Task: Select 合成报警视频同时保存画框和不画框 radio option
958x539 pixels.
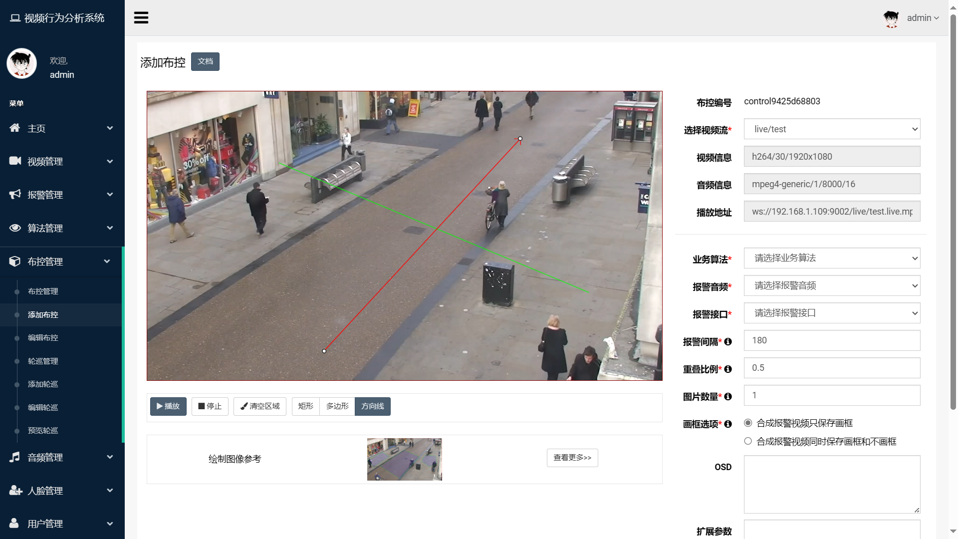Action: click(748, 441)
